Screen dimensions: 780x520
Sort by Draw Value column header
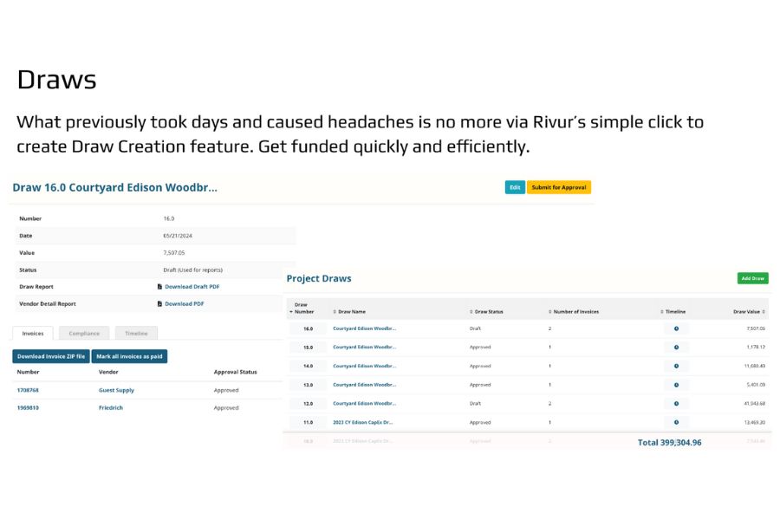pyautogui.click(x=749, y=312)
